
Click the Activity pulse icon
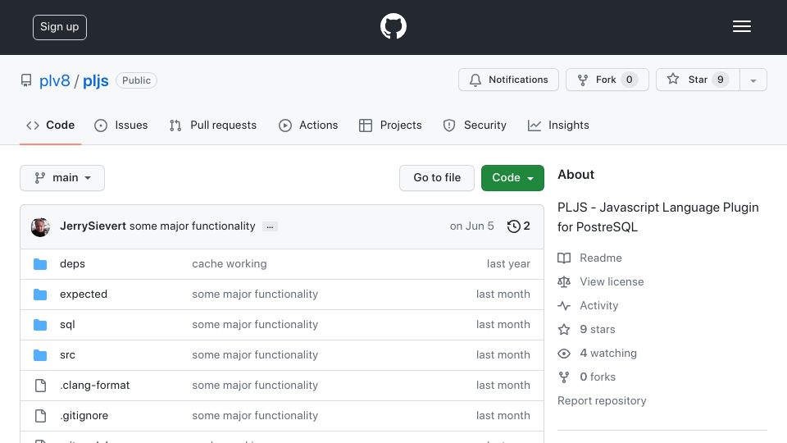[564, 305]
